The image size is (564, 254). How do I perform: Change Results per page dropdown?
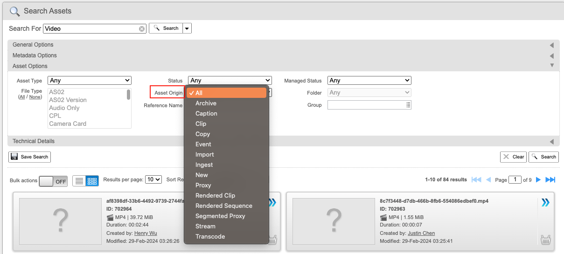click(x=153, y=179)
